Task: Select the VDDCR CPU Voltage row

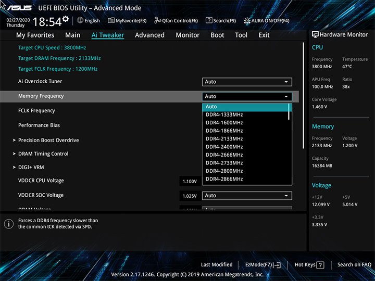Action: click(x=41, y=181)
